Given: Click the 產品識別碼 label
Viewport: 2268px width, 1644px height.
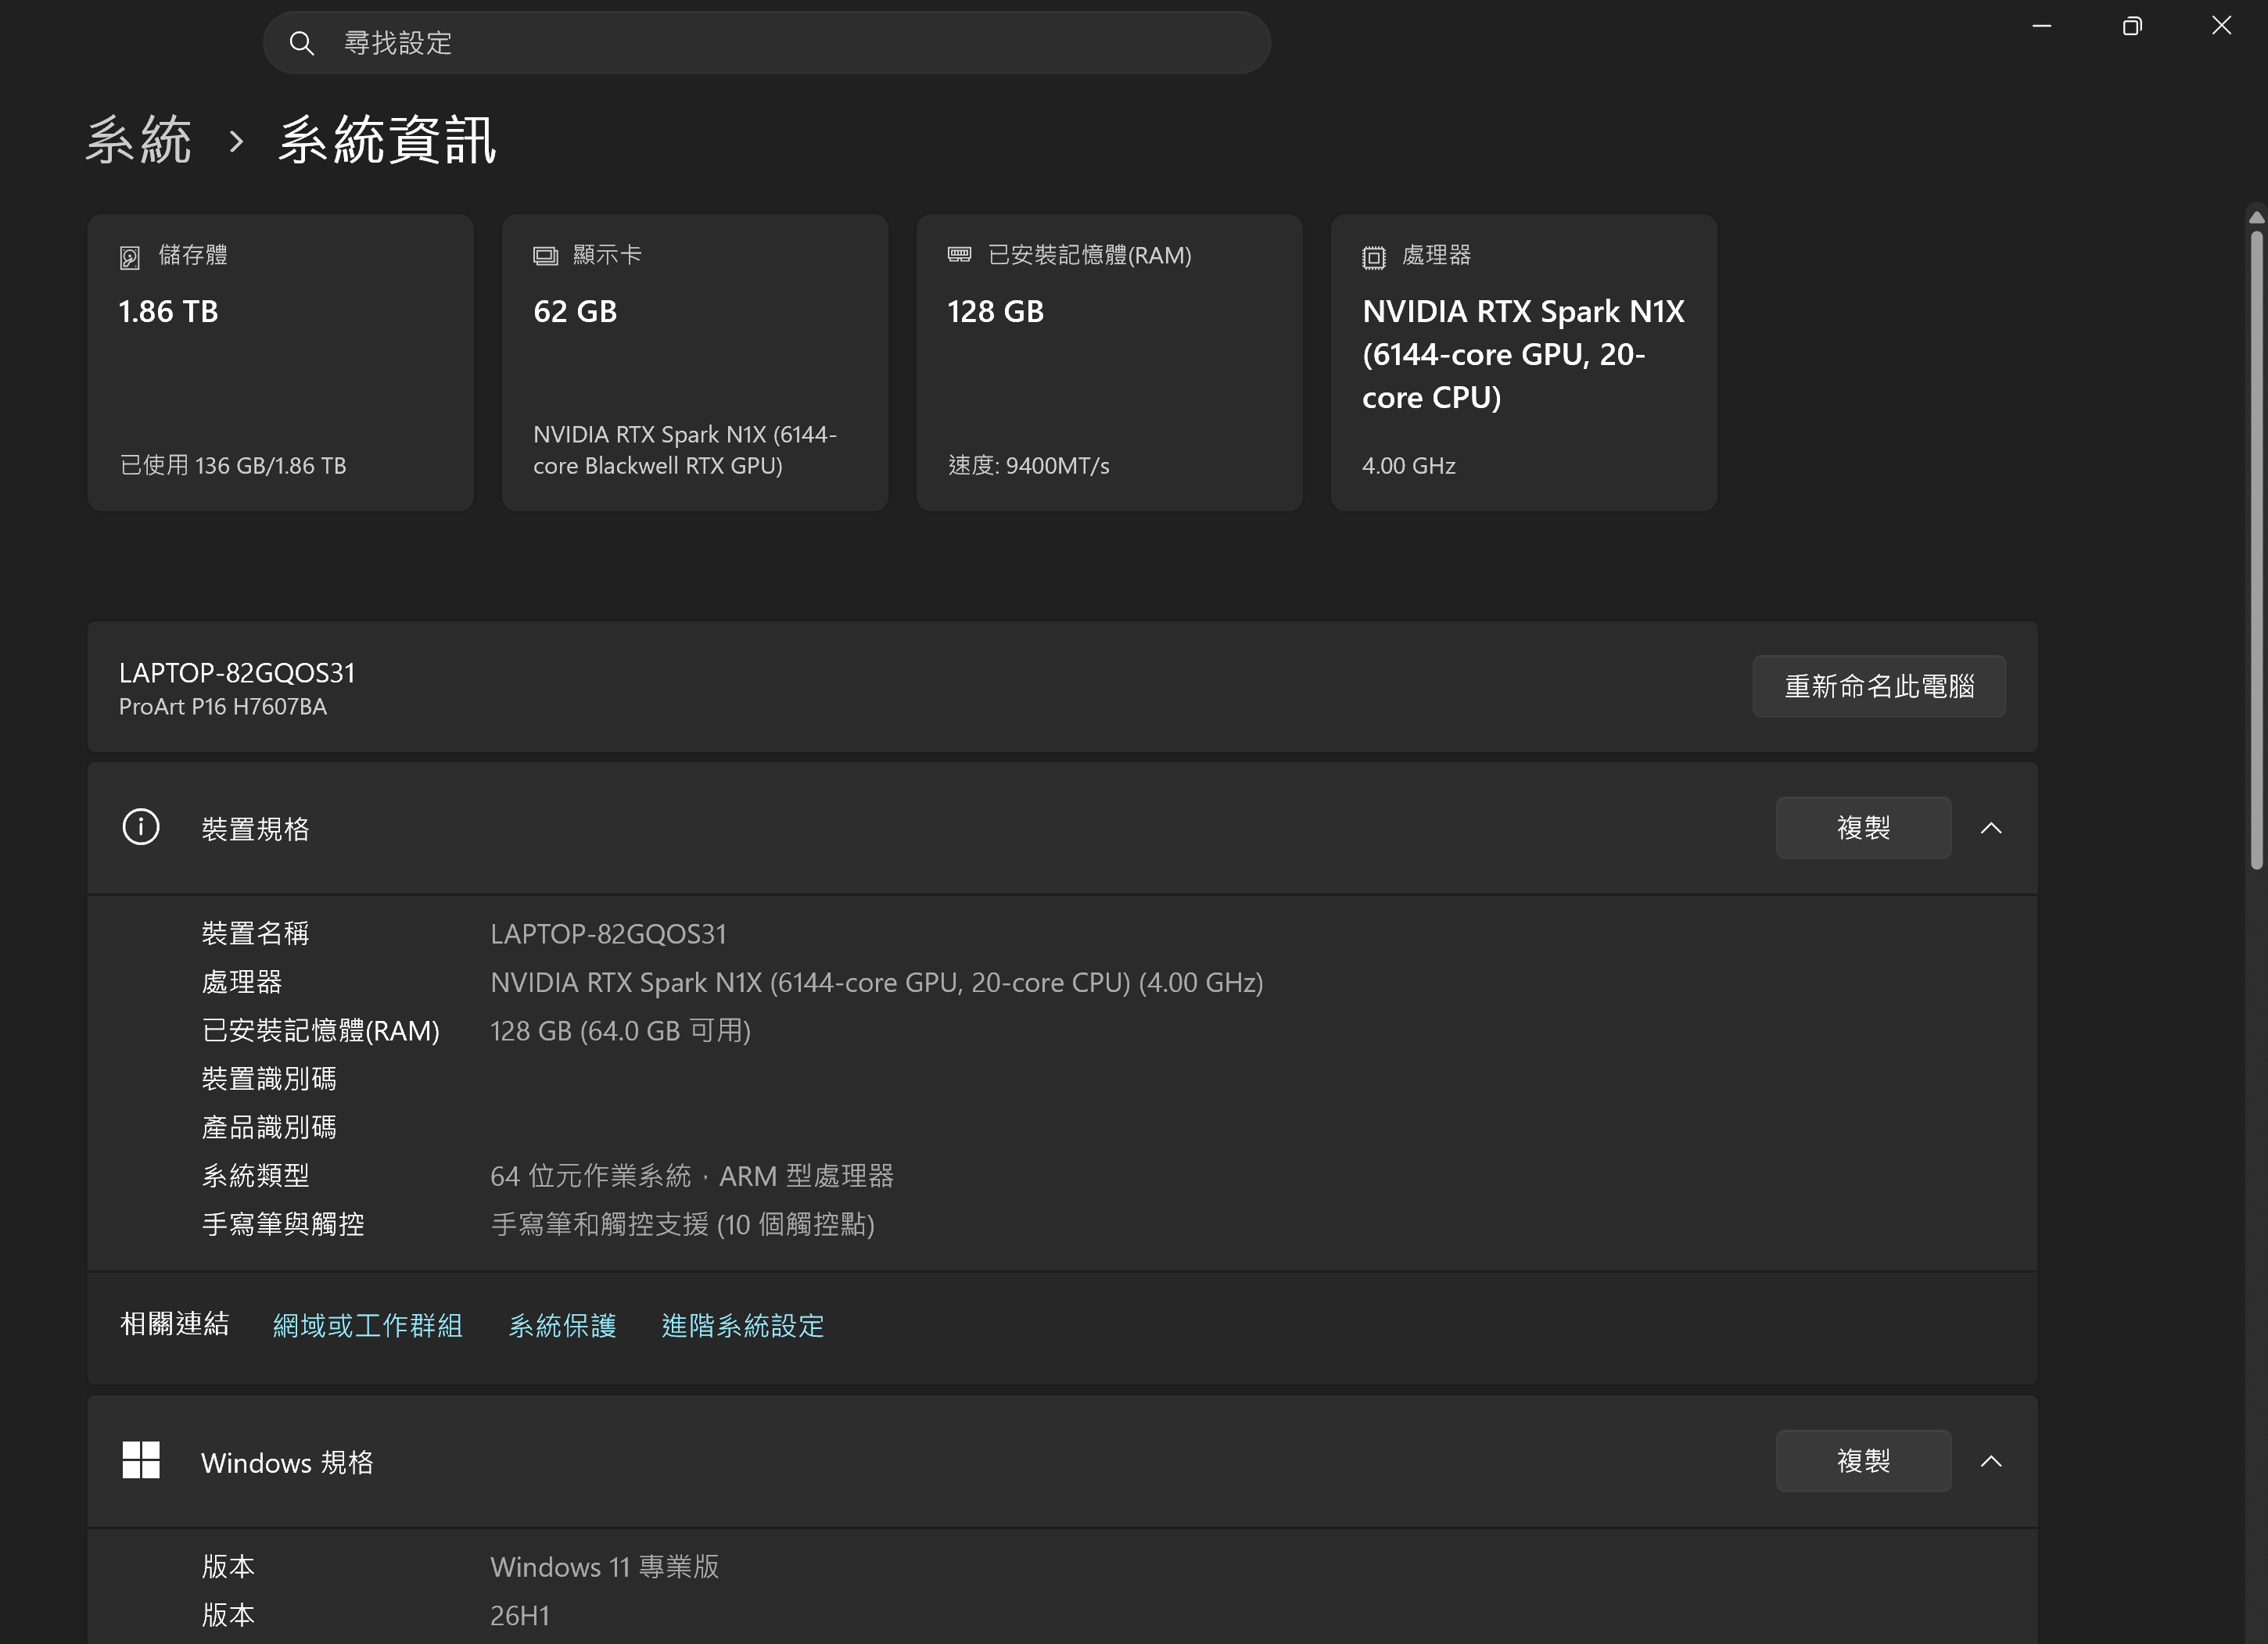Looking at the screenshot, I should (x=269, y=1127).
